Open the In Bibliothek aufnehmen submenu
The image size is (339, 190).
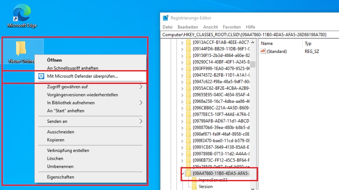[x=91, y=103]
